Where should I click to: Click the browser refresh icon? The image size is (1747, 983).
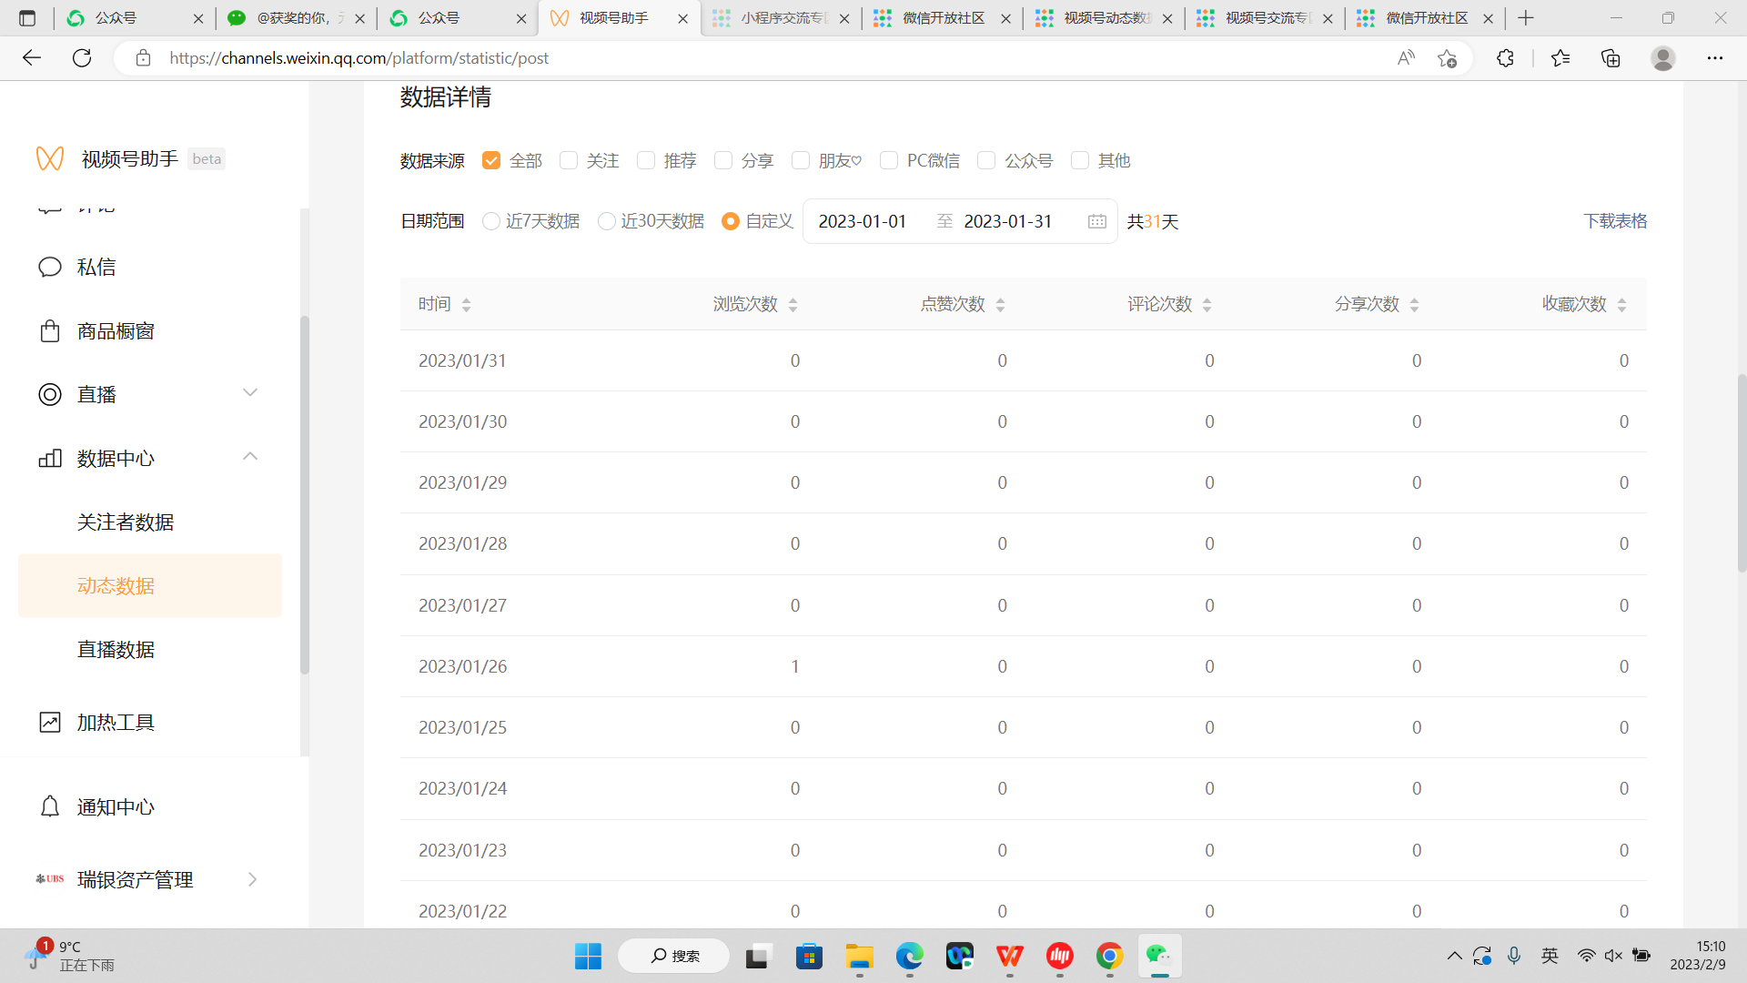point(82,58)
